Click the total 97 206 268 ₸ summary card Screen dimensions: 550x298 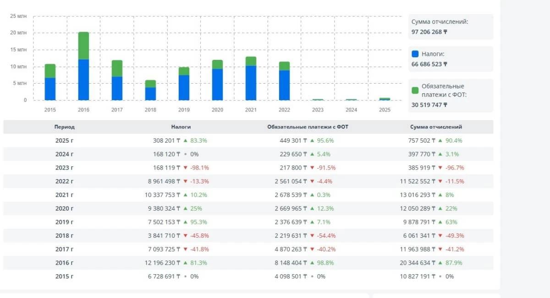click(451, 27)
